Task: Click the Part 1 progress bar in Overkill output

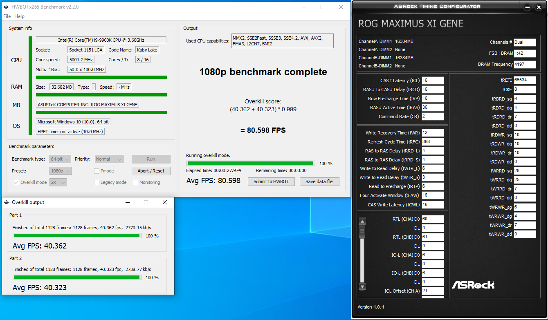Action: tap(77, 235)
